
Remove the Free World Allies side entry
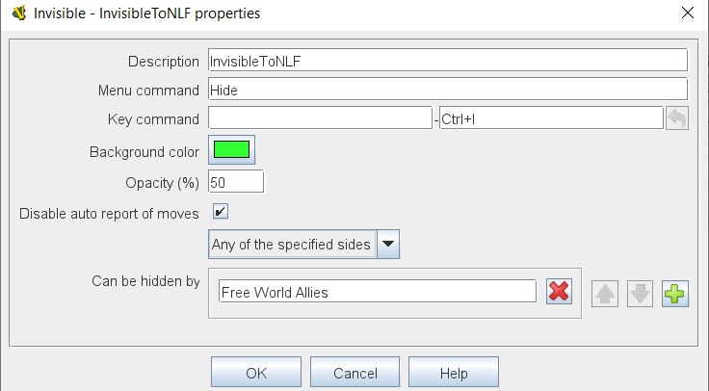559,293
